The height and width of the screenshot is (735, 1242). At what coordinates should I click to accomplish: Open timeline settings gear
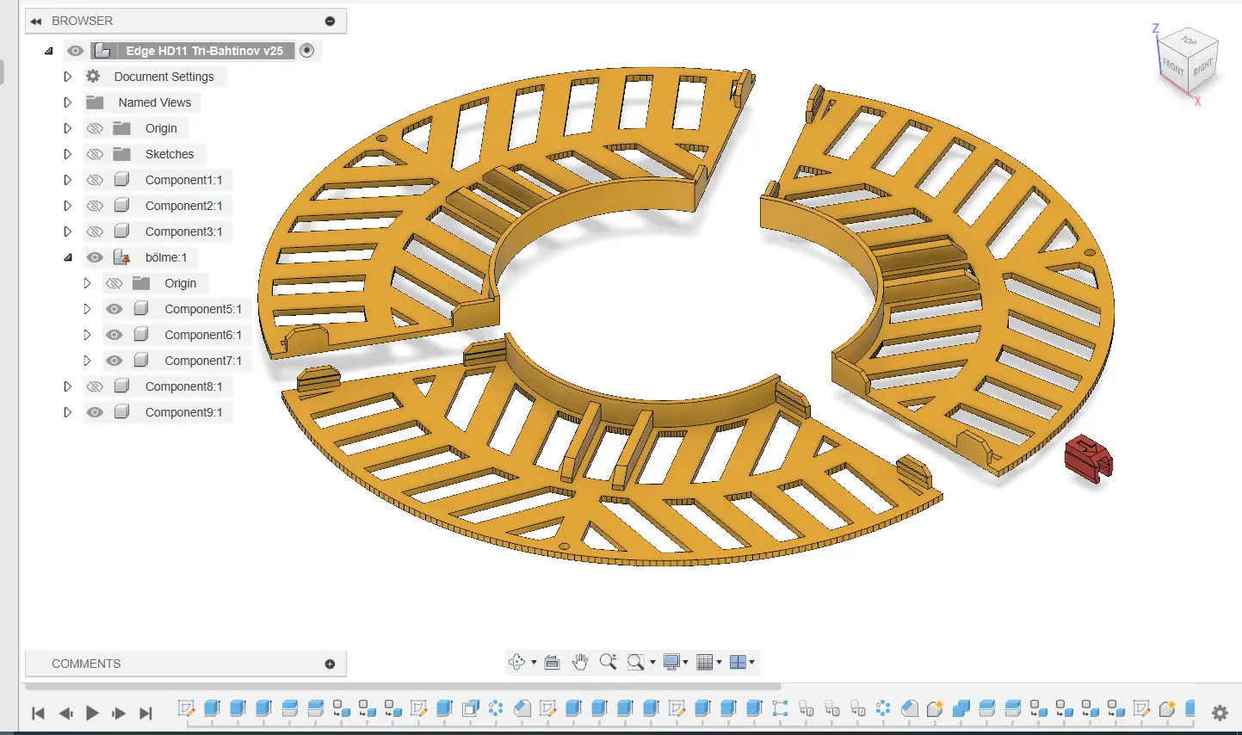click(x=1220, y=713)
